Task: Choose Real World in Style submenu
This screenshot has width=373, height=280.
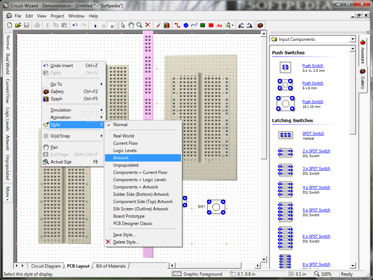Action: pyautogui.click(x=143, y=136)
